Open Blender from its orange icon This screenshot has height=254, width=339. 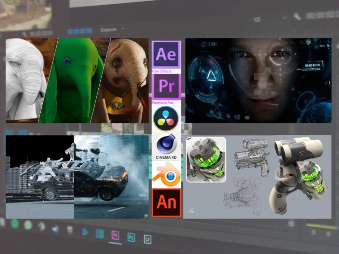point(166,173)
